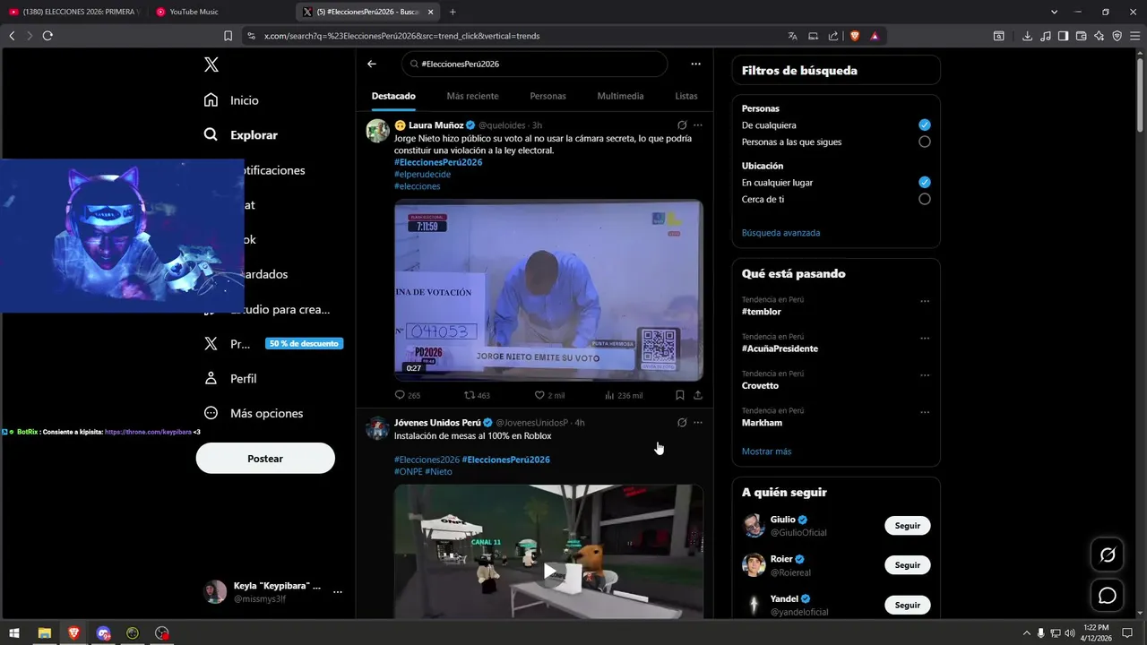1147x645 pixels.
Task: Click Brave Rewards triangle icon
Action: click(875, 36)
